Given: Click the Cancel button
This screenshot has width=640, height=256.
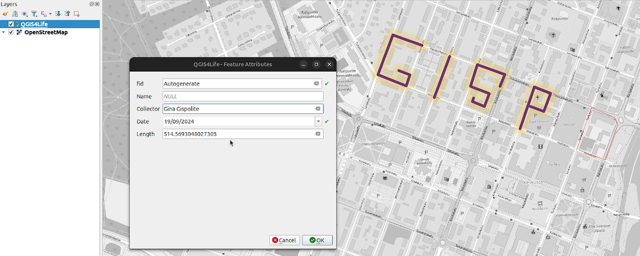Looking at the screenshot, I should click(x=285, y=240).
